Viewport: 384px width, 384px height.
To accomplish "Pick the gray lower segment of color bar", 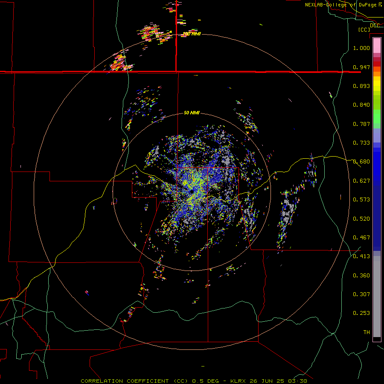I will tap(377, 297).
